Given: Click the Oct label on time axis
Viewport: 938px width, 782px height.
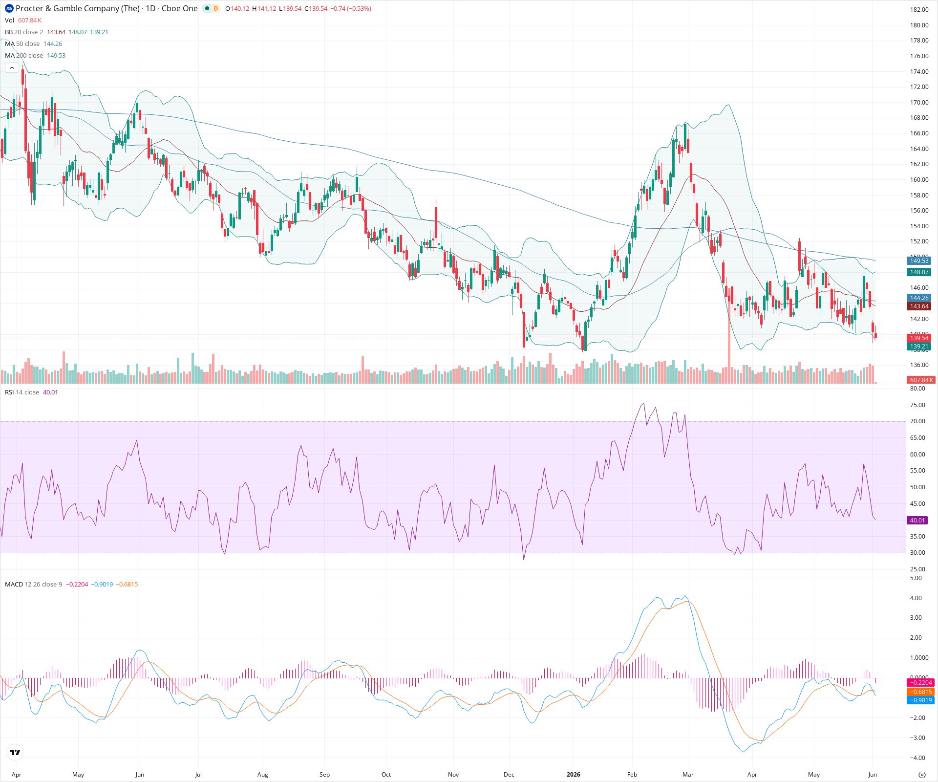Looking at the screenshot, I should click(386, 775).
